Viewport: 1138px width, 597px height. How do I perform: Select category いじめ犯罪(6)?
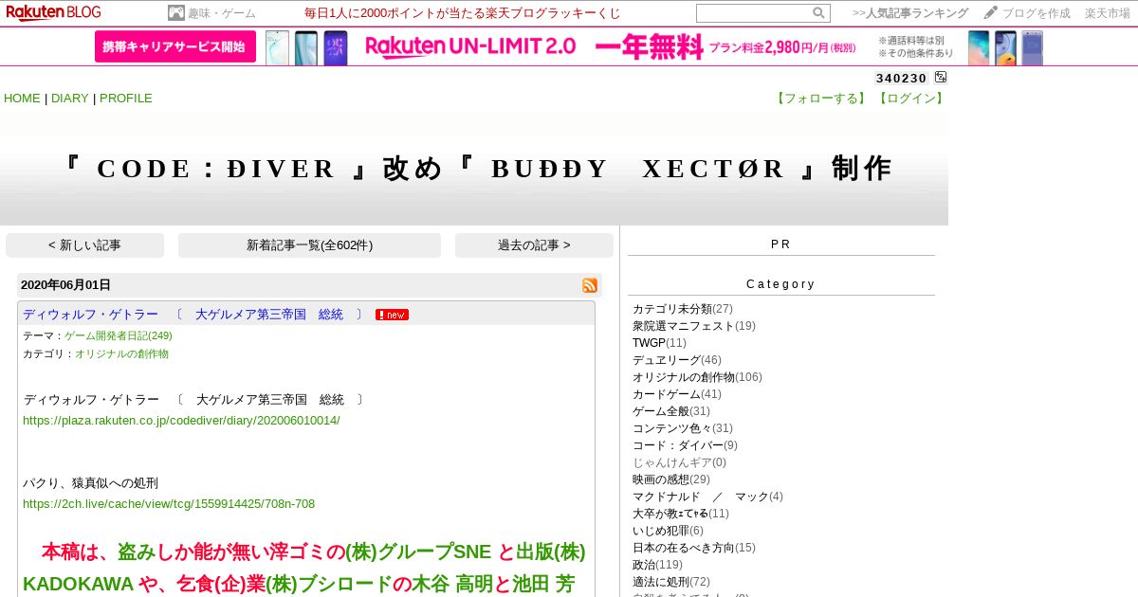(669, 531)
